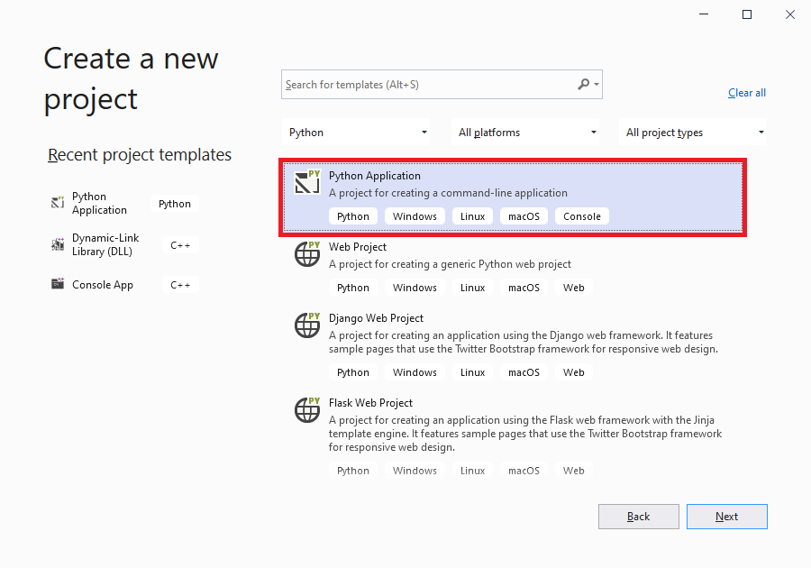811x568 pixels.
Task: Click recent Console App icon
Action: (x=58, y=285)
